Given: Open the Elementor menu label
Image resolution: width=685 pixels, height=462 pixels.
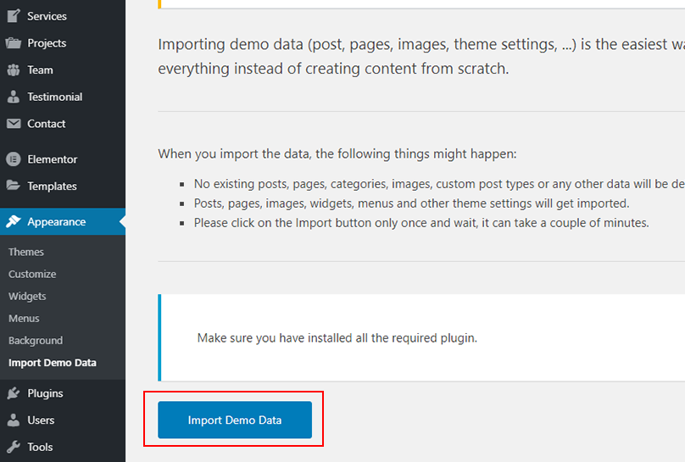Looking at the screenshot, I should (x=52, y=159).
